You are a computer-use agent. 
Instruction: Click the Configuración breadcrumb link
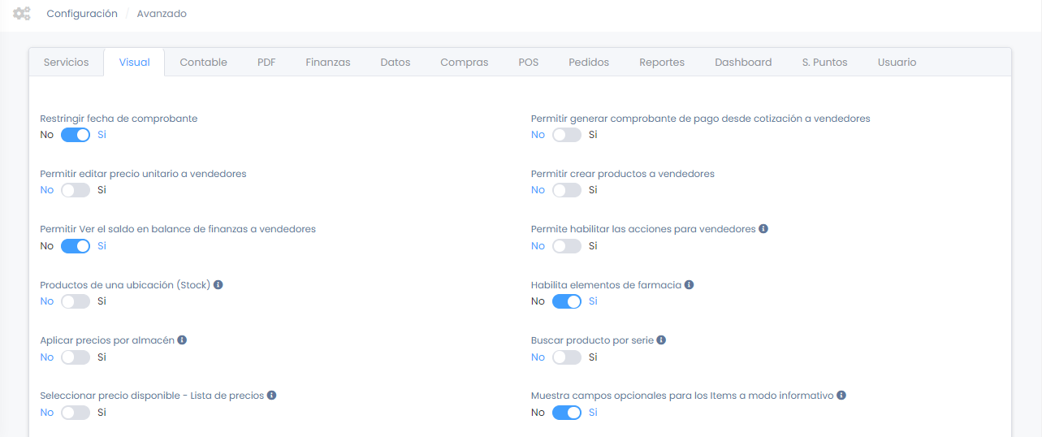tap(82, 14)
